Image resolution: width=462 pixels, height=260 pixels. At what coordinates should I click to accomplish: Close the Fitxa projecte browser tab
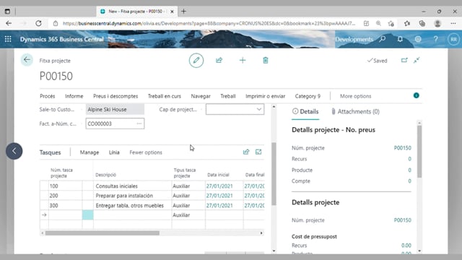172,12
